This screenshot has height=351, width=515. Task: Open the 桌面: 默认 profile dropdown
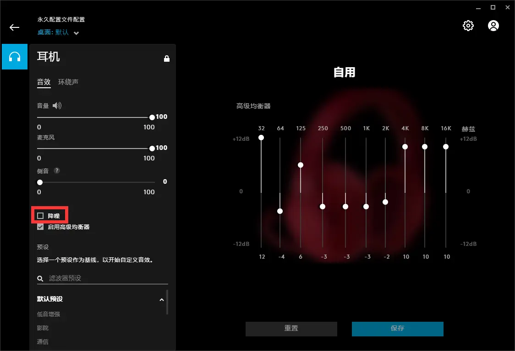tap(58, 32)
